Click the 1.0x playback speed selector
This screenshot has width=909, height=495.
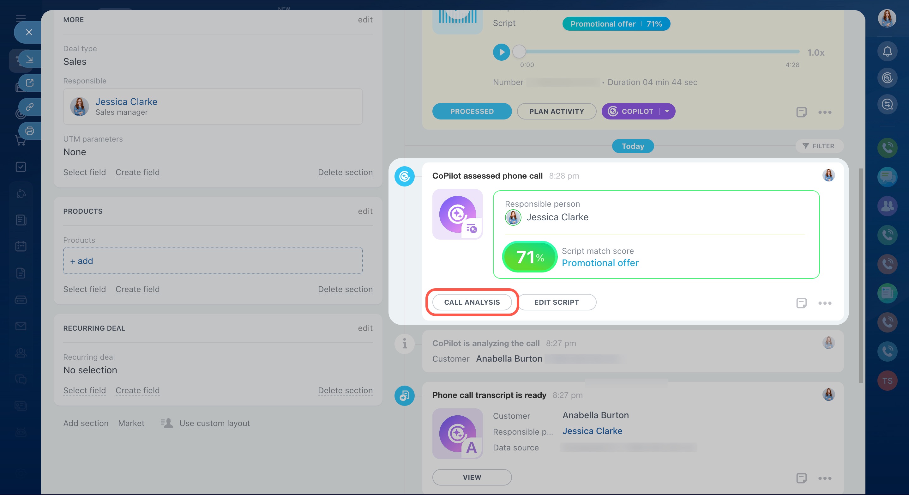coord(816,52)
